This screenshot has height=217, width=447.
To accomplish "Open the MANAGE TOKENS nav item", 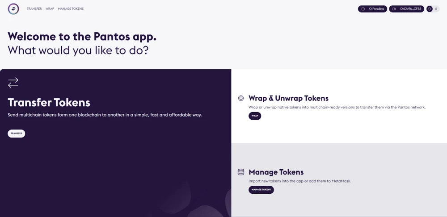I will [71, 9].
